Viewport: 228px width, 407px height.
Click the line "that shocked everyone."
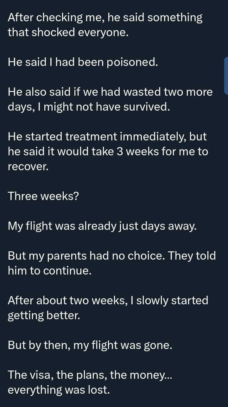(x=68, y=32)
